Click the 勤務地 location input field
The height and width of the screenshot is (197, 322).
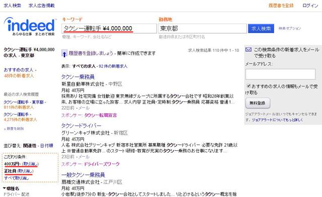click(202, 29)
